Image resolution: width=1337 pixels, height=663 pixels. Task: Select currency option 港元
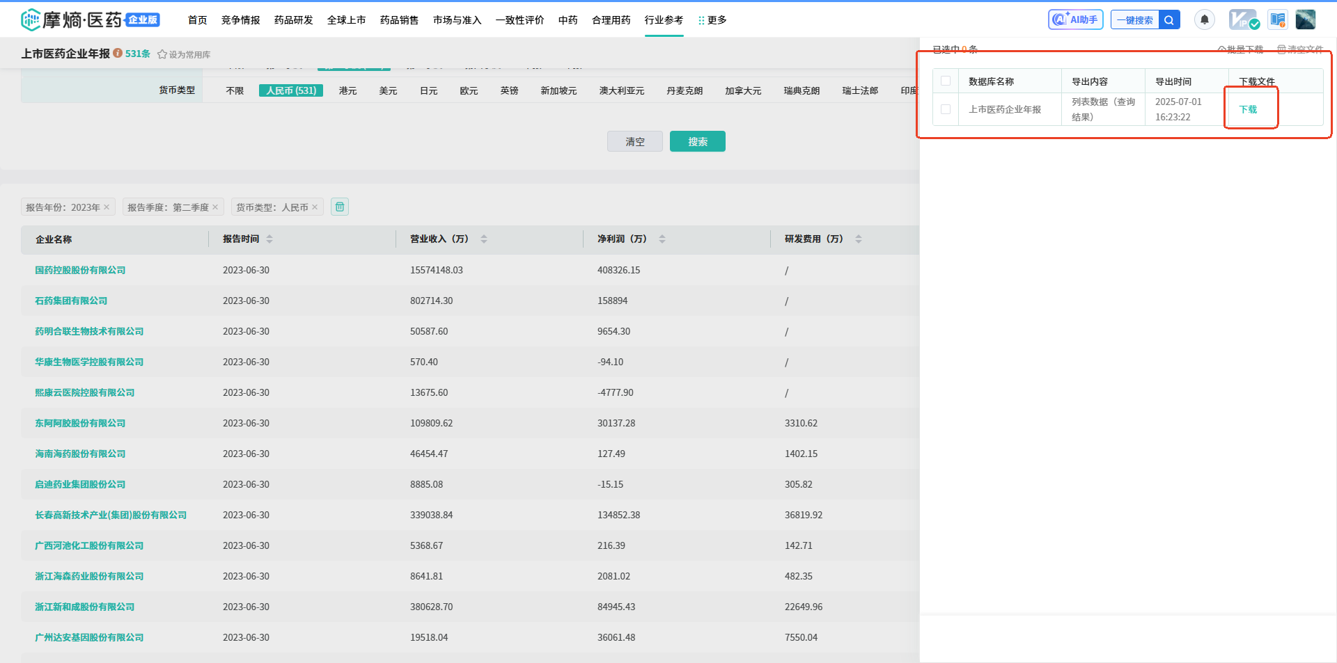click(348, 90)
